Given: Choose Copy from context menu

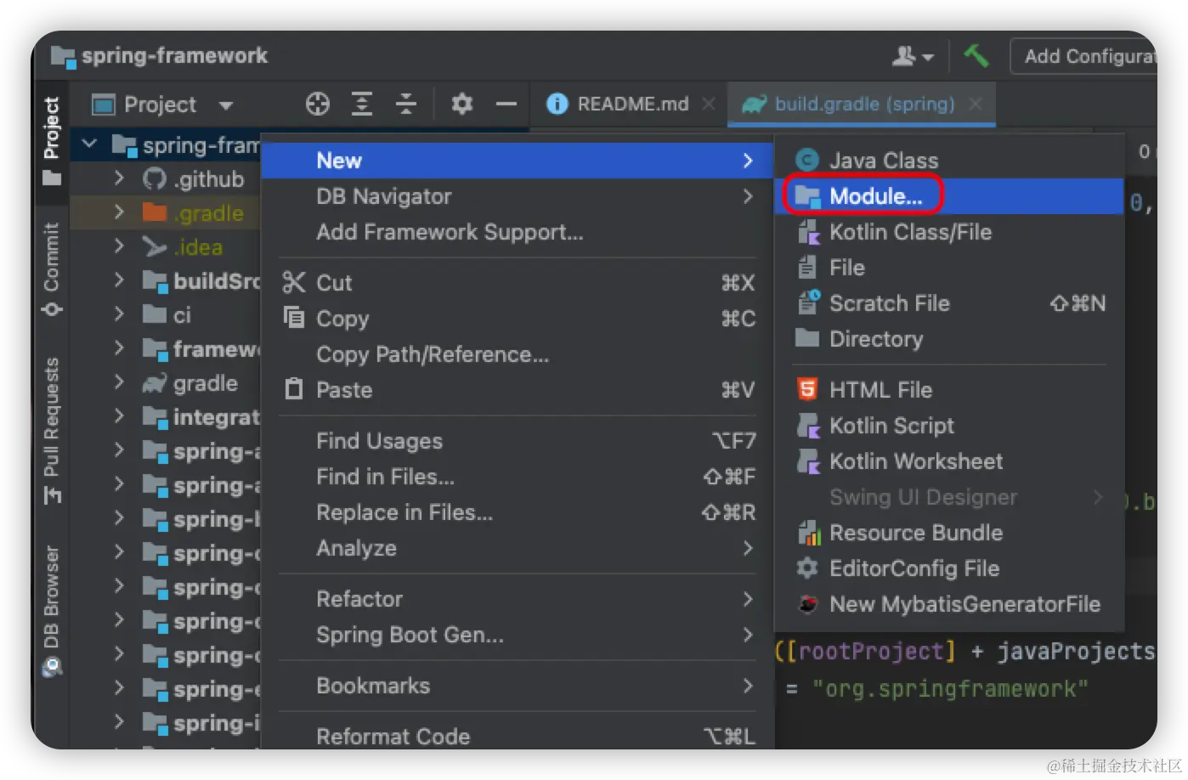Looking at the screenshot, I should [x=517, y=319].
